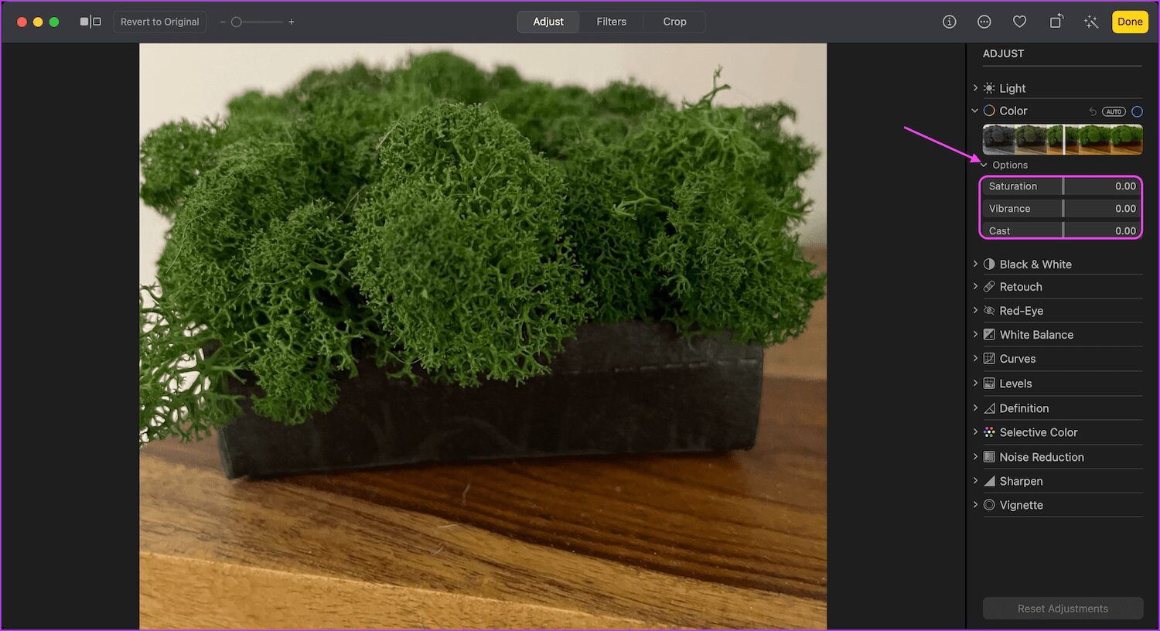Screen dimensions: 1160x631
Task: Mark photo as favorite with heart icon
Action: point(1020,22)
